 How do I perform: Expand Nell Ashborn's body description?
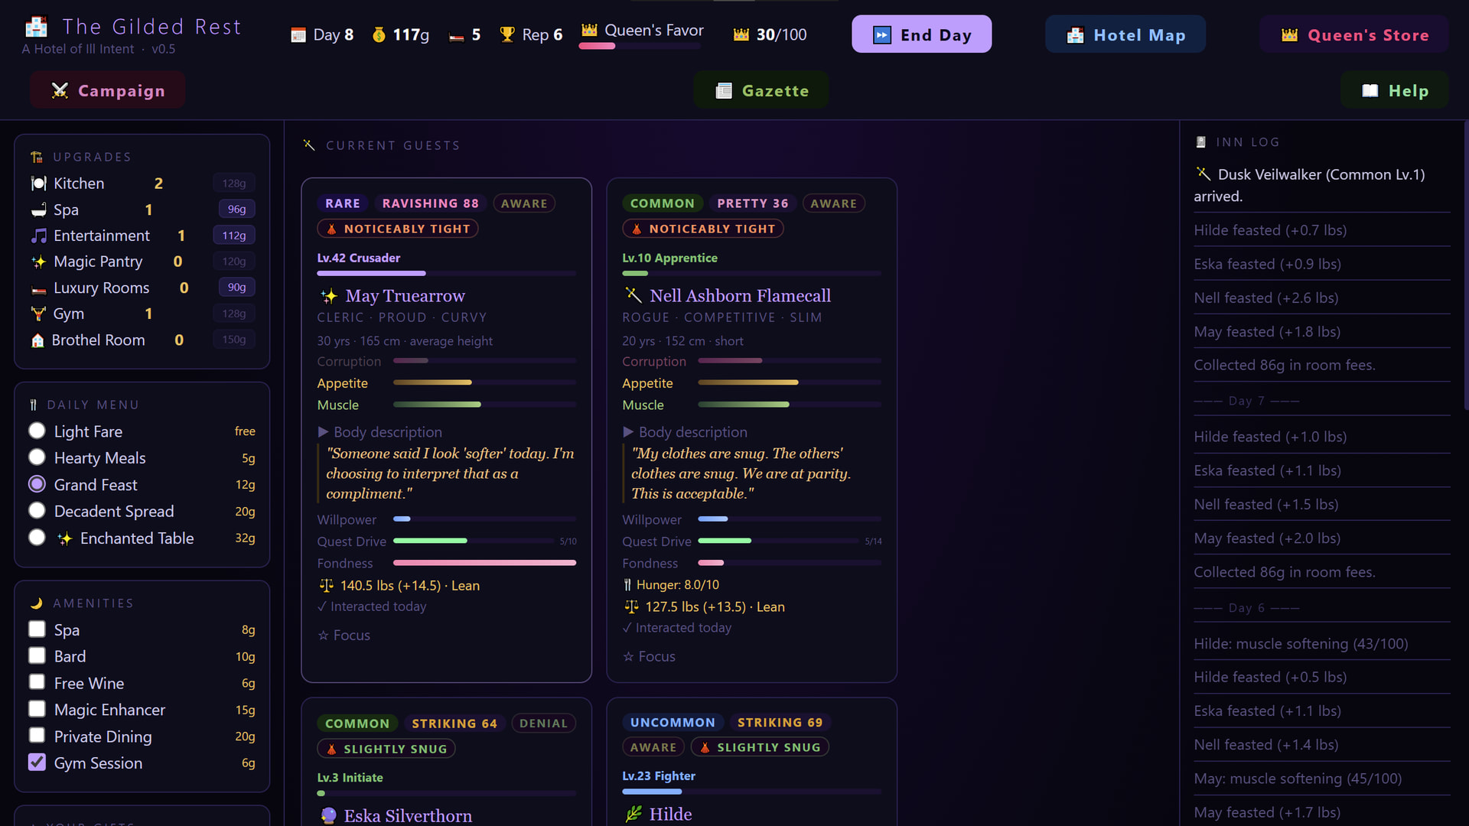click(686, 432)
